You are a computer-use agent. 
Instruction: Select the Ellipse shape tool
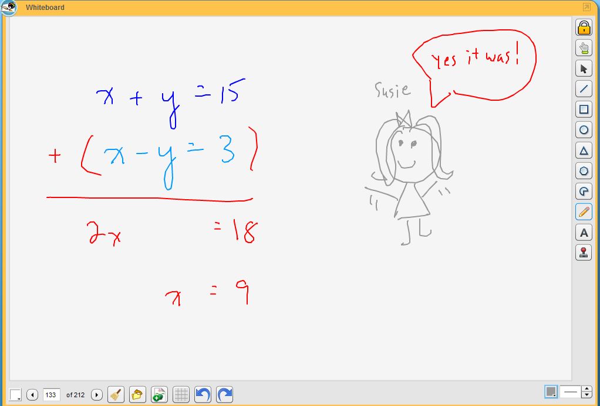[584, 129]
